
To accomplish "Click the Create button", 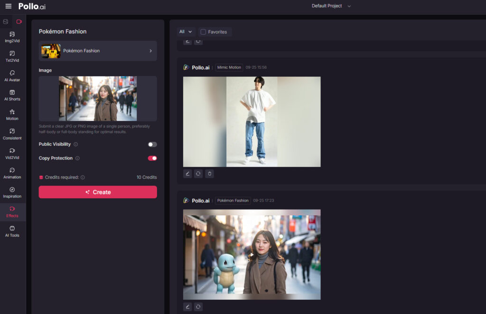I will (x=98, y=192).
